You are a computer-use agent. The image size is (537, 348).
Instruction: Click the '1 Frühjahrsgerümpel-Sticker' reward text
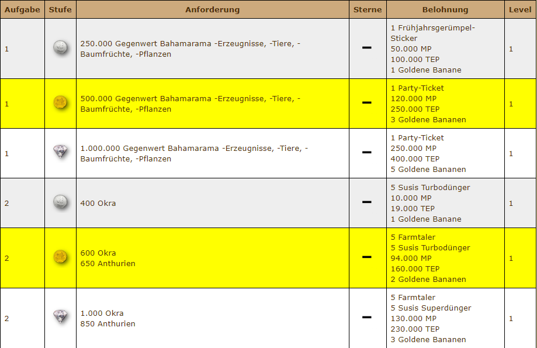click(x=433, y=33)
